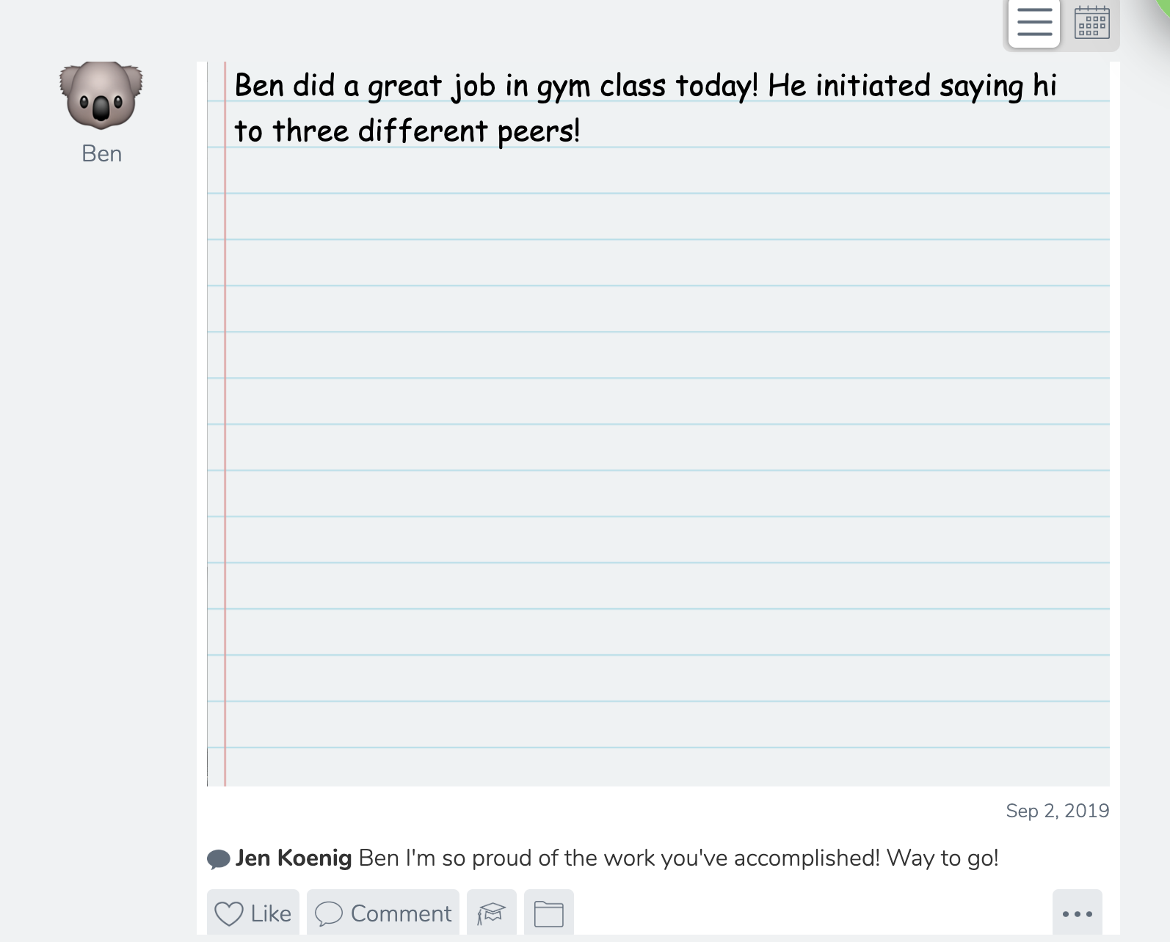Tag skills with the graduation cap icon
This screenshot has height=942, width=1170.
492,913
